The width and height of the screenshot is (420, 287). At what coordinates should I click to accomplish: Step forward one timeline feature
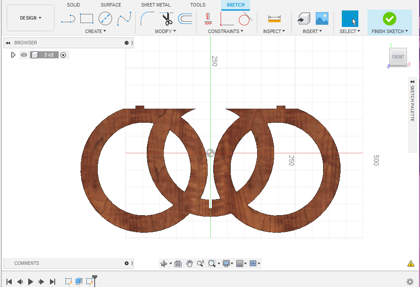[x=41, y=282]
